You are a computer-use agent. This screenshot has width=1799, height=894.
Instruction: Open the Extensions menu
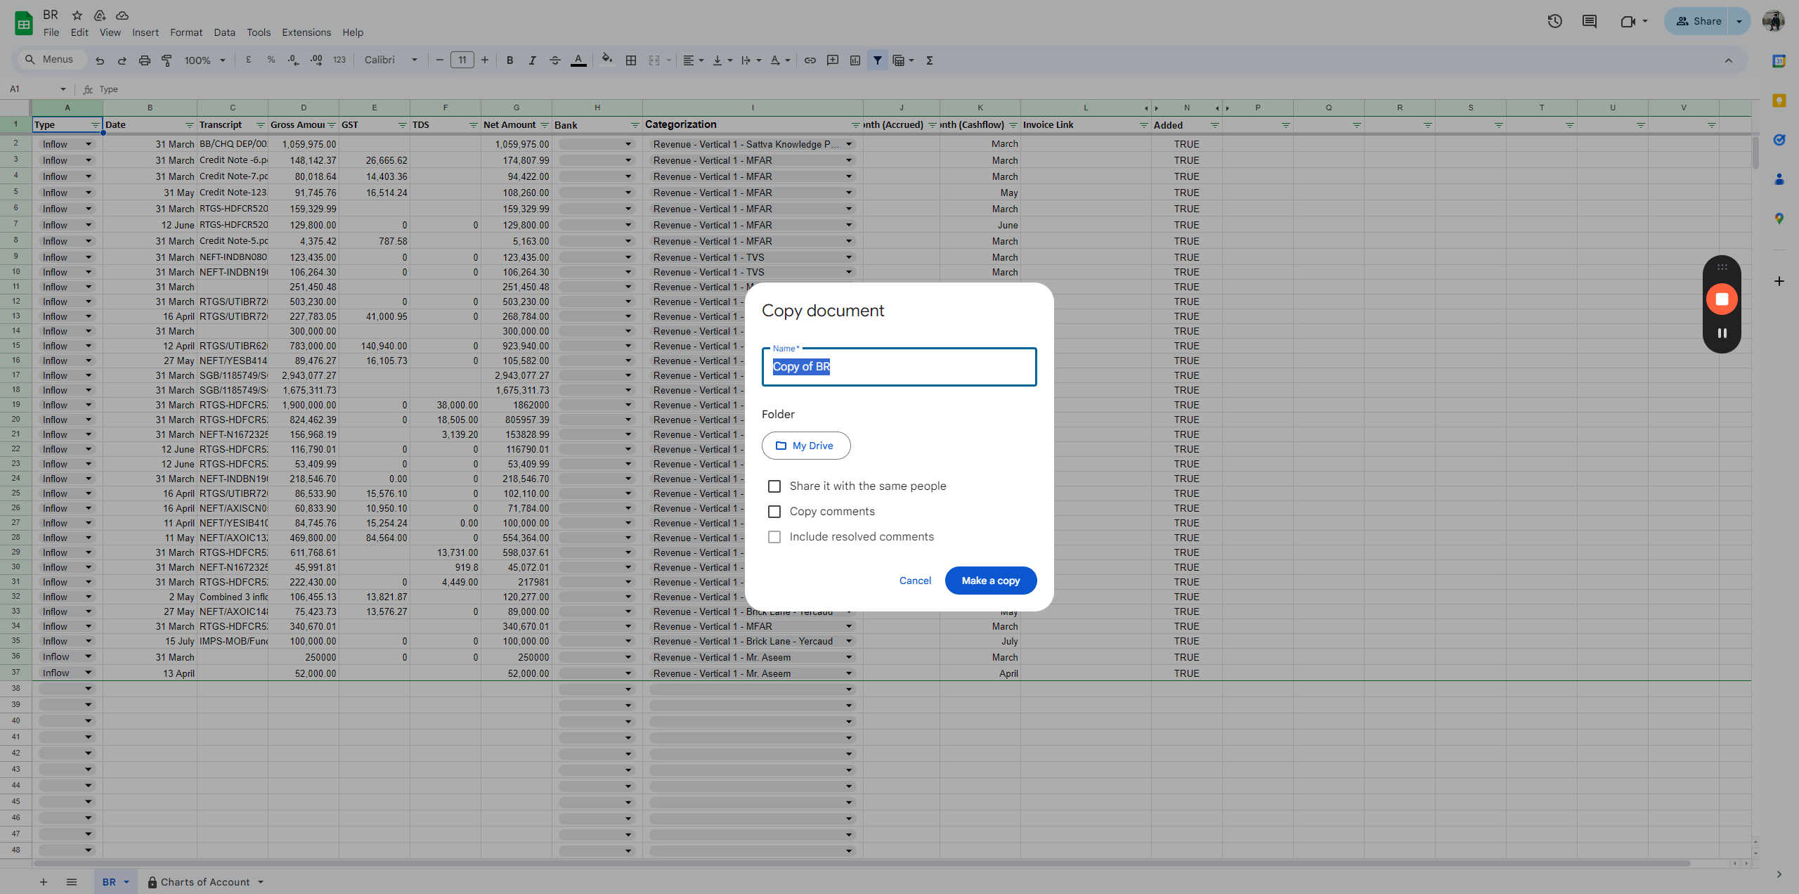tap(306, 32)
